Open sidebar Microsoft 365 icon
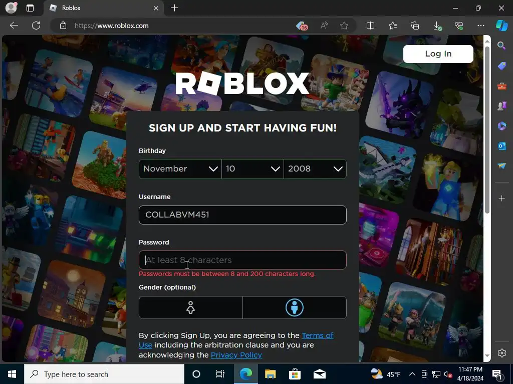The image size is (513, 384). click(501, 126)
